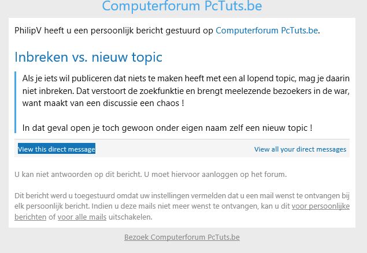Image resolution: width=367 pixels, height=253 pixels.
Task: Open the 'Inbreken vs. nieuw topic' heading
Action: point(88,57)
